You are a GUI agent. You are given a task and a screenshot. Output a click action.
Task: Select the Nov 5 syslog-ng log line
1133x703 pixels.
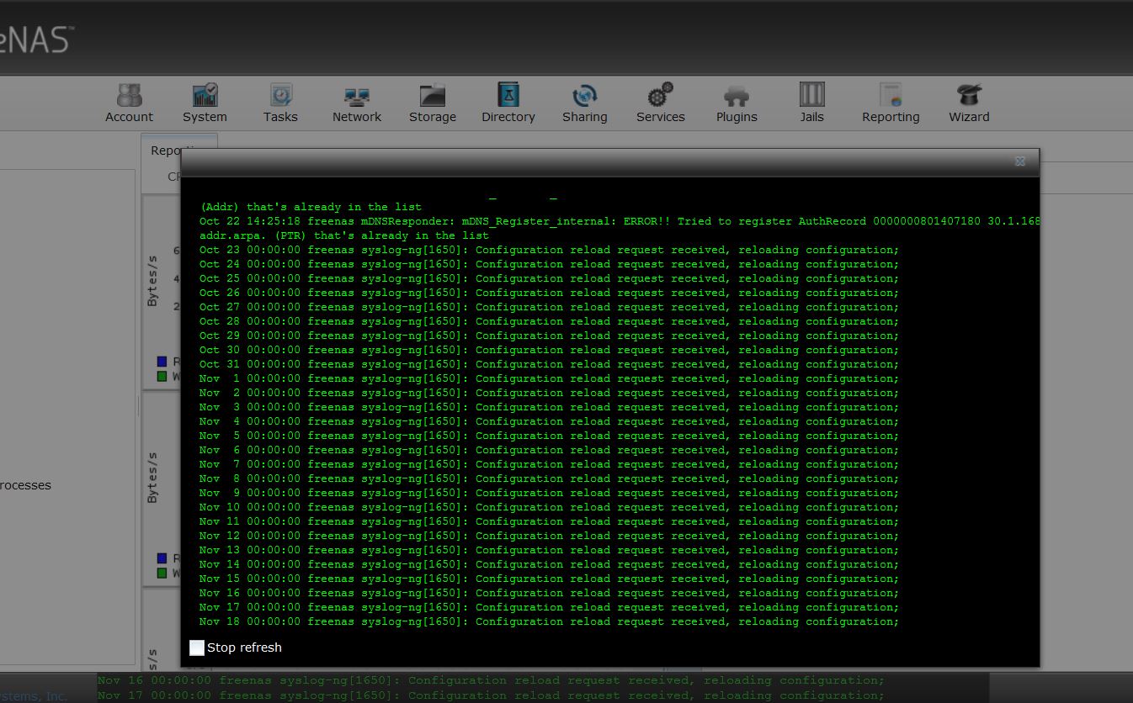click(549, 436)
